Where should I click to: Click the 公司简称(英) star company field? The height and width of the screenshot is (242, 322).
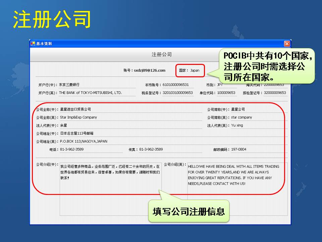tap(258, 117)
